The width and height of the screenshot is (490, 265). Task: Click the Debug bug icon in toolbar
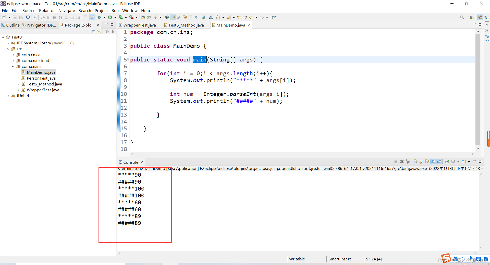(x=100, y=17)
